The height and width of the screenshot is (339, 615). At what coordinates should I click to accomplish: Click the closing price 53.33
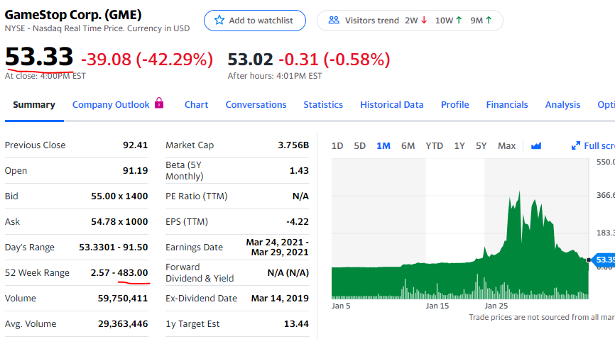pos(39,57)
